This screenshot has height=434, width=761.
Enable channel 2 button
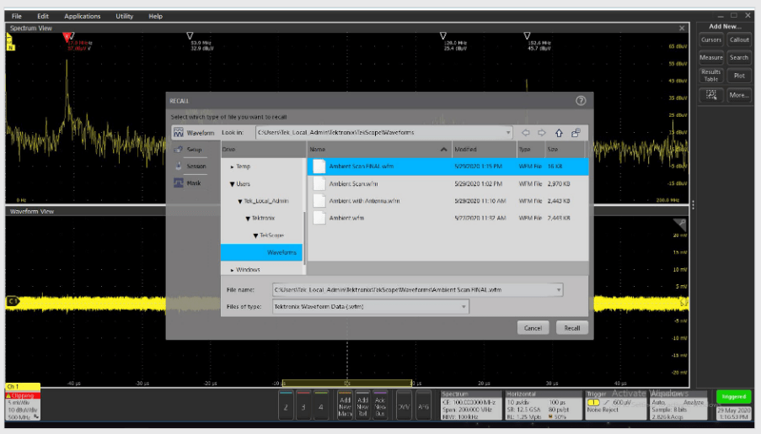(x=285, y=405)
